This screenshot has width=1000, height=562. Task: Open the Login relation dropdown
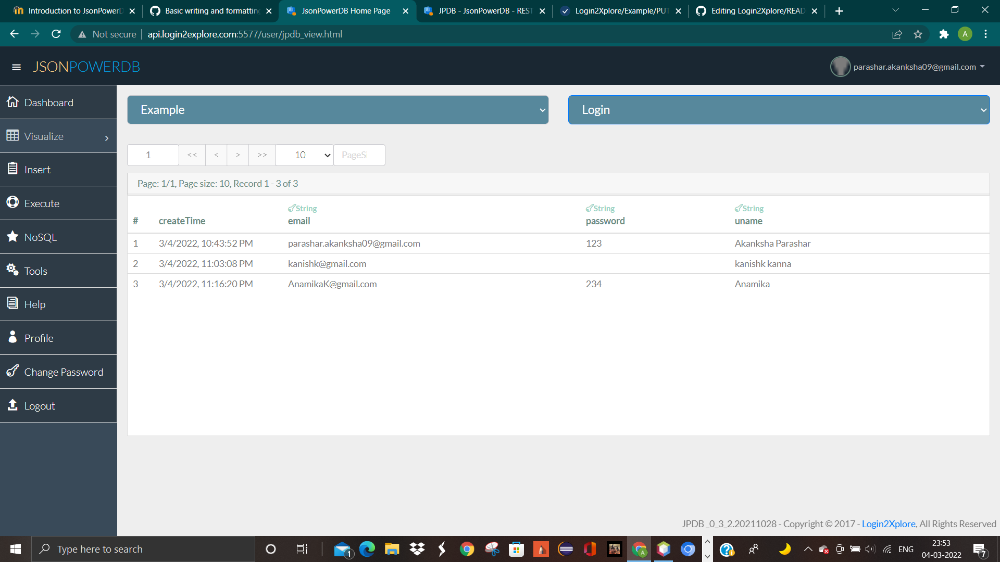[778, 110]
